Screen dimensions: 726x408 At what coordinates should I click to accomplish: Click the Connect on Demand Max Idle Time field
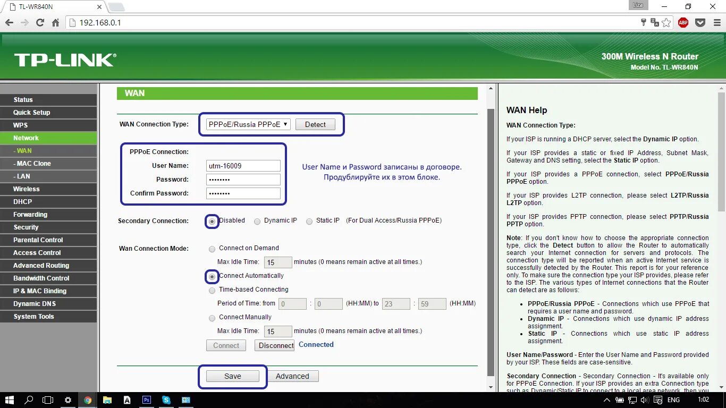coord(278,262)
